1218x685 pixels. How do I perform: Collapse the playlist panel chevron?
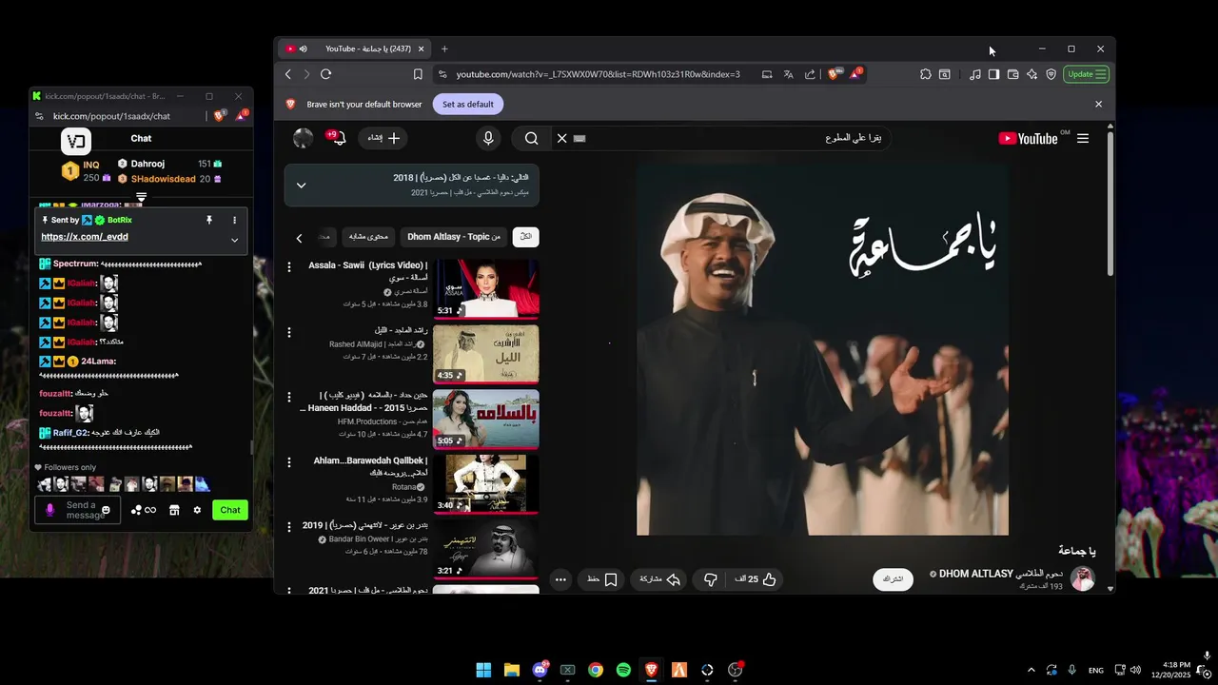click(301, 185)
